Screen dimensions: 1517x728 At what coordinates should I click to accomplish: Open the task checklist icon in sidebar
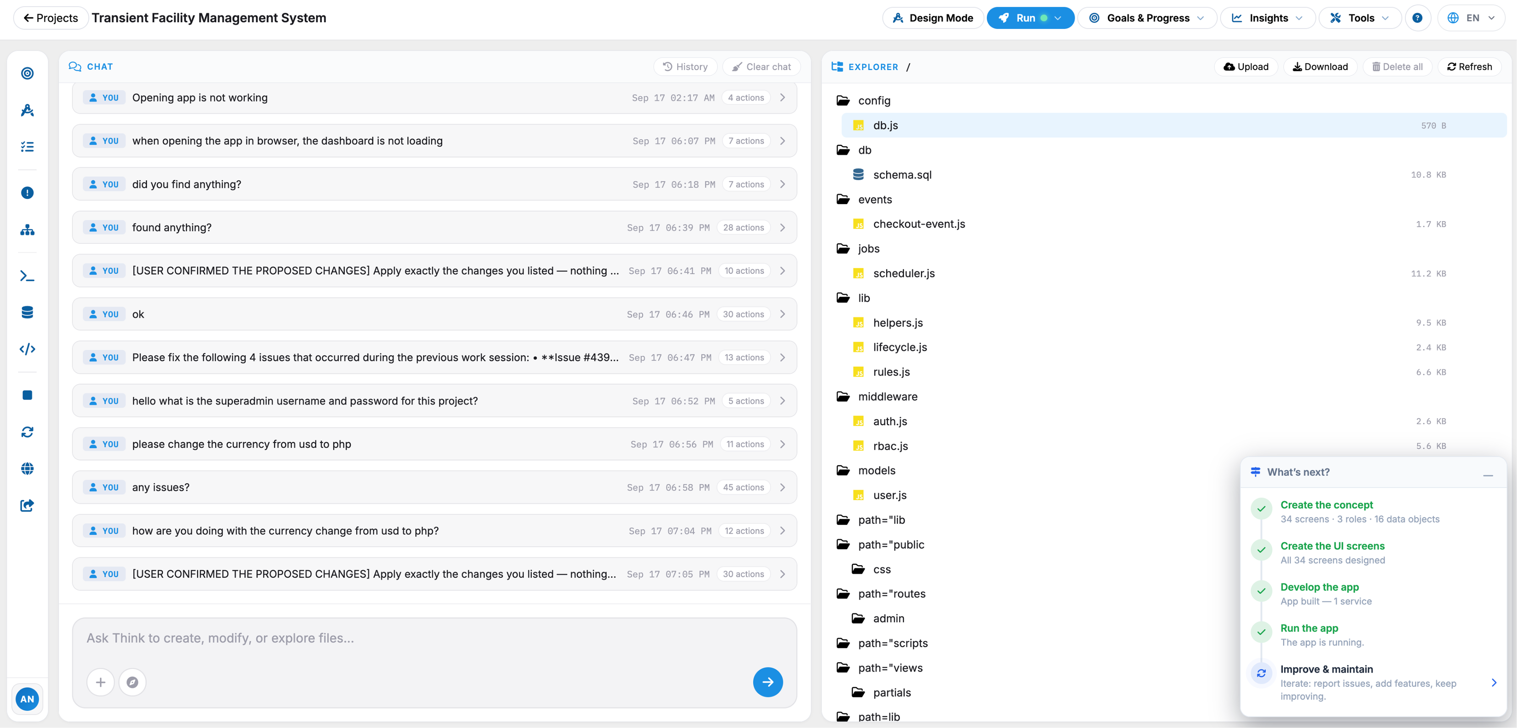[27, 147]
